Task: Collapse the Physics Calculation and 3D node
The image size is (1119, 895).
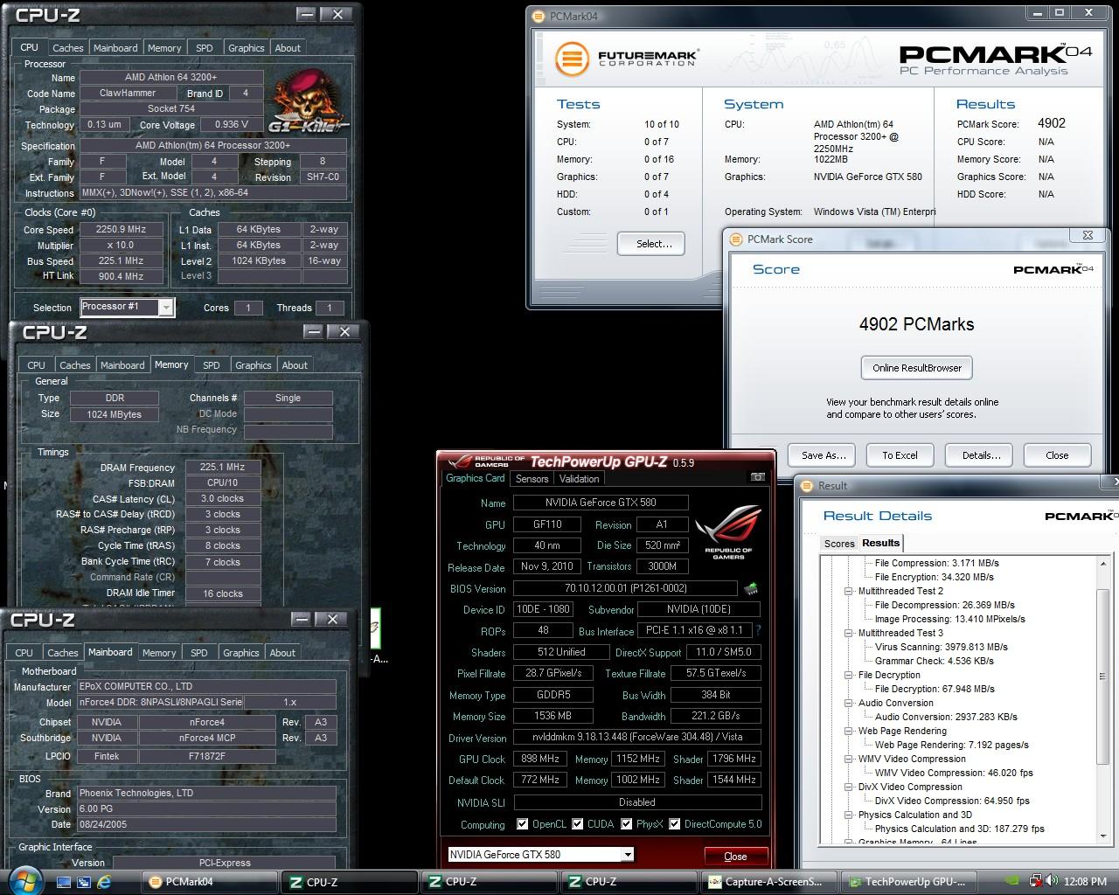Action: coord(848,815)
